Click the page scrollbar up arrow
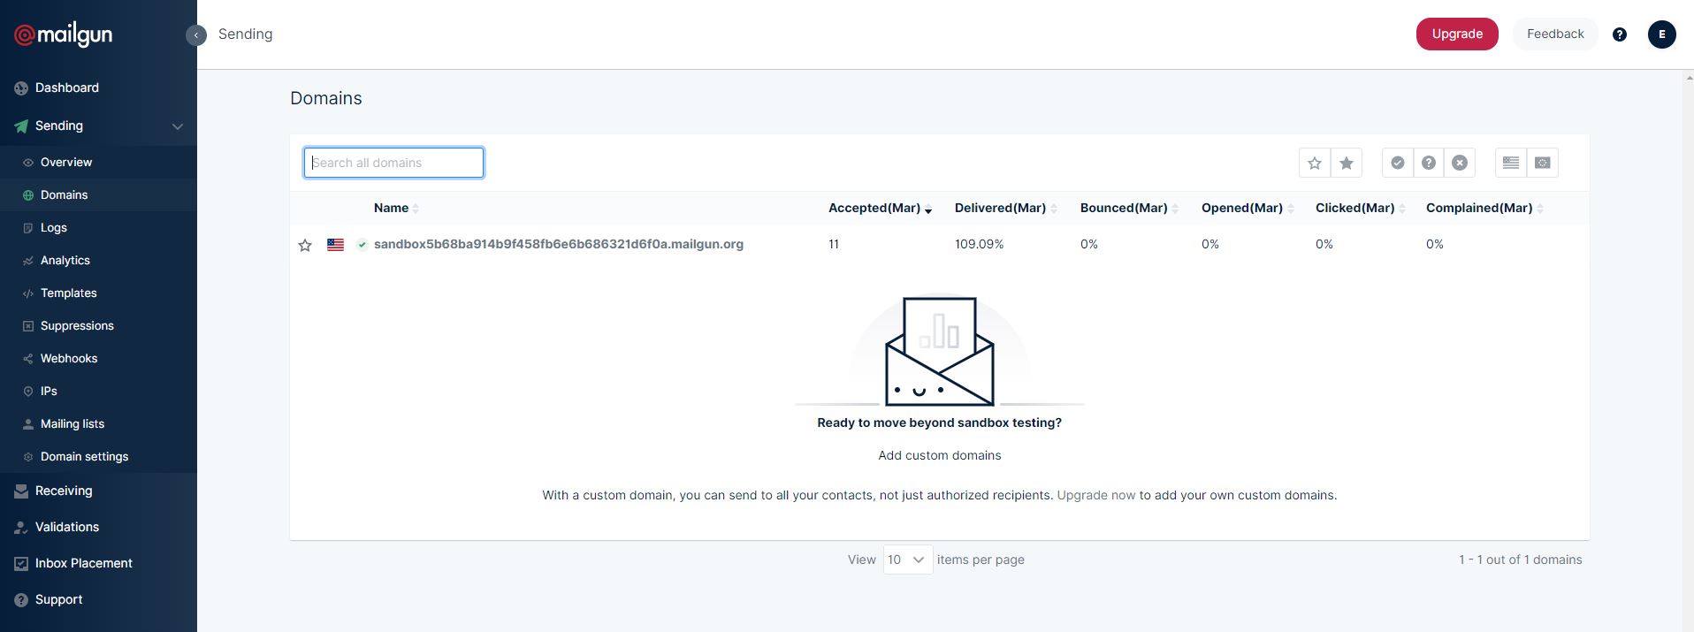Image resolution: width=1694 pixels, height=632 pixels. 1689,77
